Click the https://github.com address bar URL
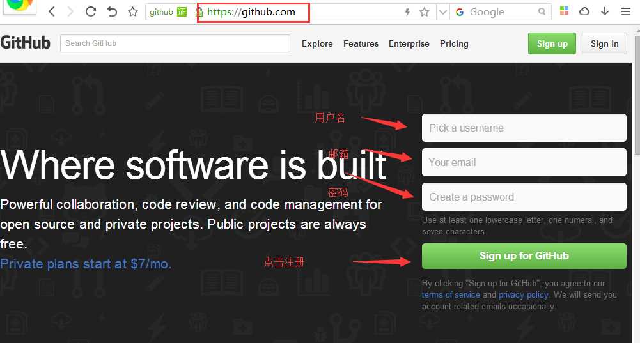640x343 pixels. (251, 12)
